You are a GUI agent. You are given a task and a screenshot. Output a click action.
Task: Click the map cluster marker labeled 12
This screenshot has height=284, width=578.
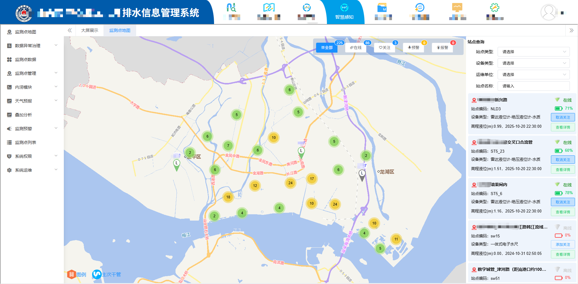(255, 185)
